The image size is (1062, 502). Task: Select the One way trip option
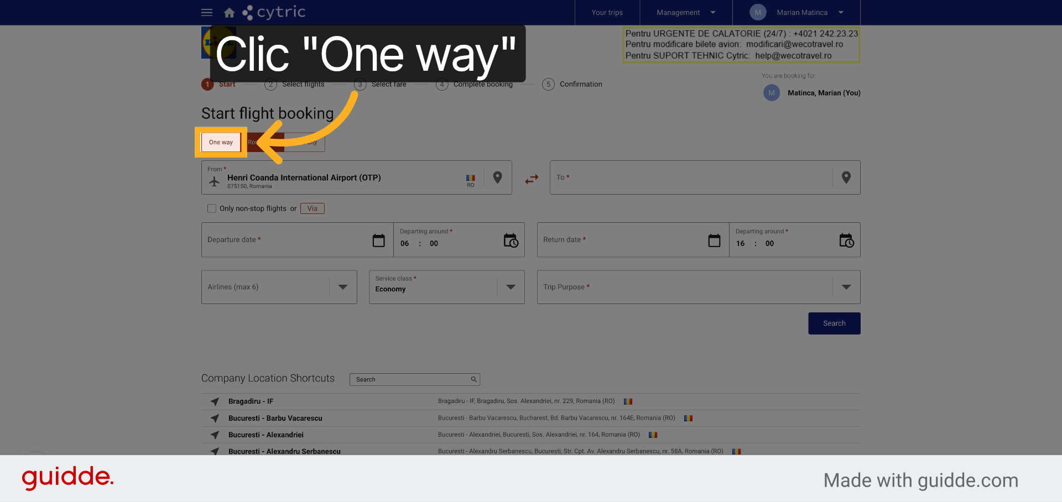(x=221, y=142)
